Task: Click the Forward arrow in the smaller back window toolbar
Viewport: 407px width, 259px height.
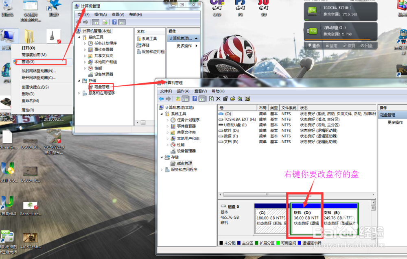Action: coord(85,22)
